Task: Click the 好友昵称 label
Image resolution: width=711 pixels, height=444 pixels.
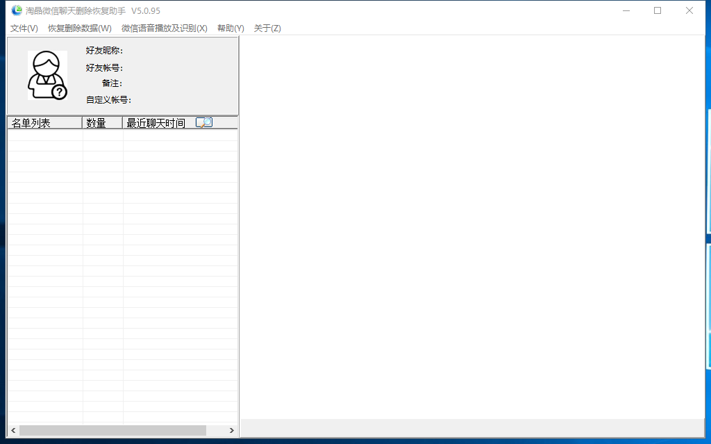Action: [104, 51]
